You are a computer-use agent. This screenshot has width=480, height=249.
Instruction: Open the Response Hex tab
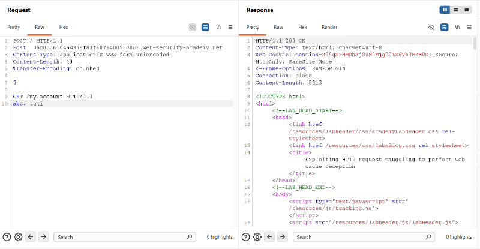click(302, 27)
